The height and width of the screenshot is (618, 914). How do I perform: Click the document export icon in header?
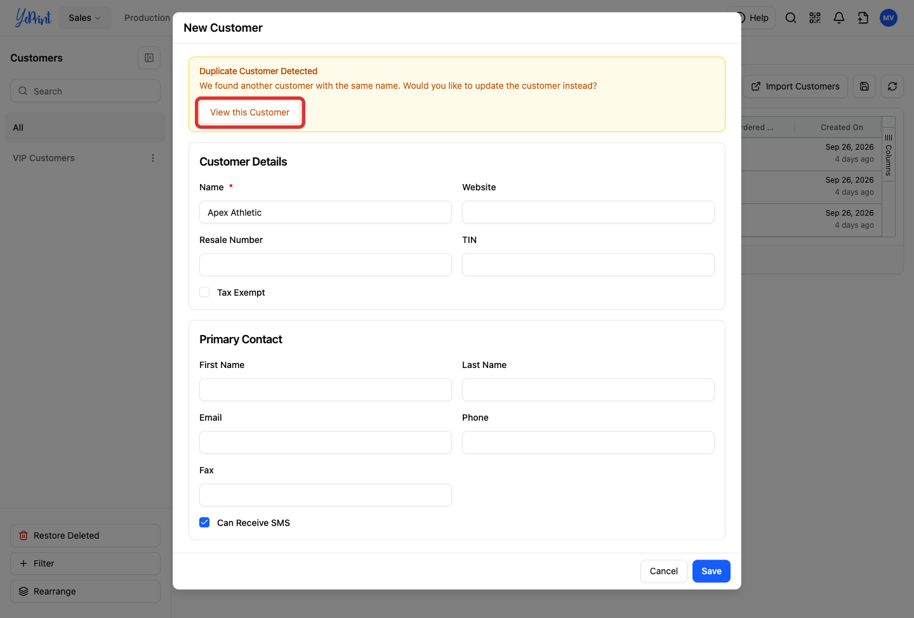point(863,18)
